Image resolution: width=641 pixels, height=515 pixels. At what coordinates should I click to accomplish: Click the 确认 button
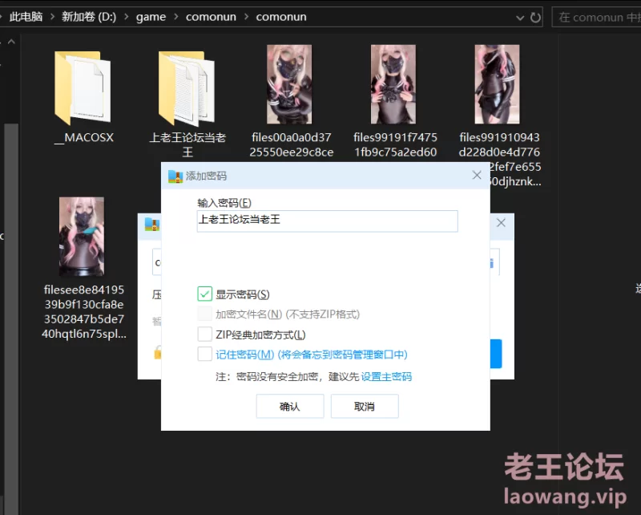point(290,406)
